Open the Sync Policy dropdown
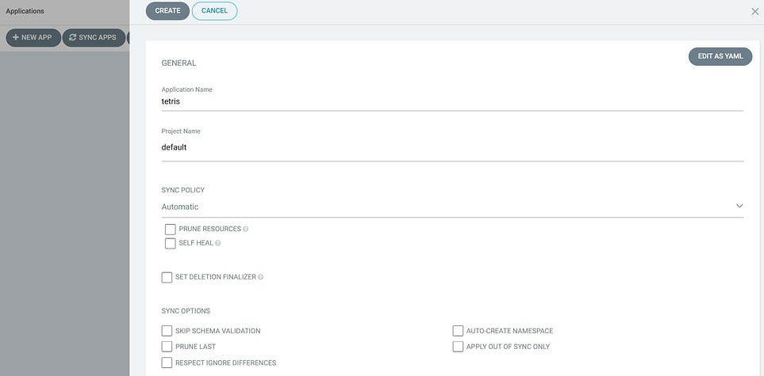 click(x=452, y=207)
